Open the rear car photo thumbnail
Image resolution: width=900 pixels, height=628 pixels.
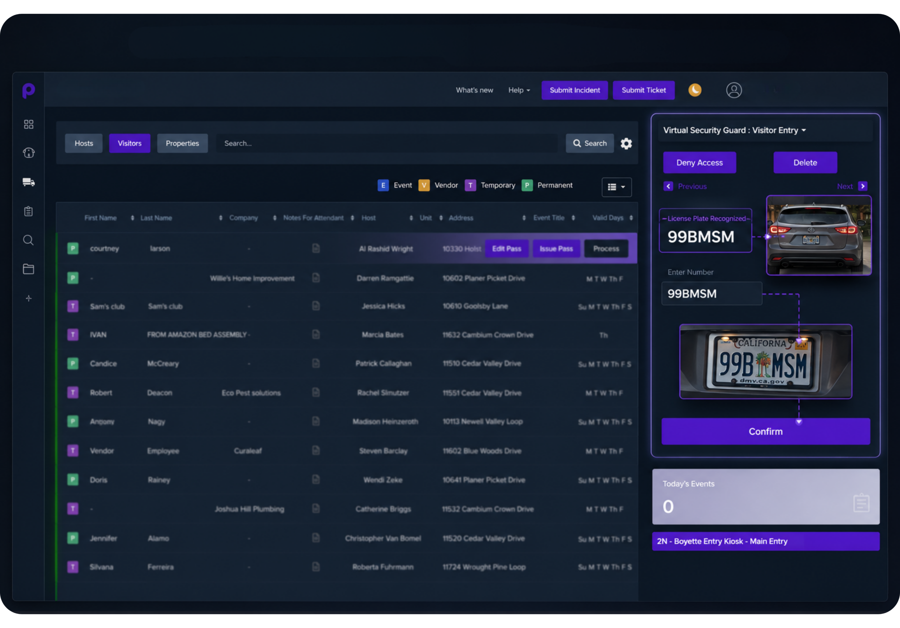click(x=818, y=235)
